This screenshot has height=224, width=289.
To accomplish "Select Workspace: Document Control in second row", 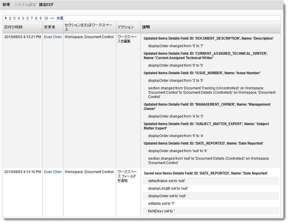I will (x=89, y=172).
